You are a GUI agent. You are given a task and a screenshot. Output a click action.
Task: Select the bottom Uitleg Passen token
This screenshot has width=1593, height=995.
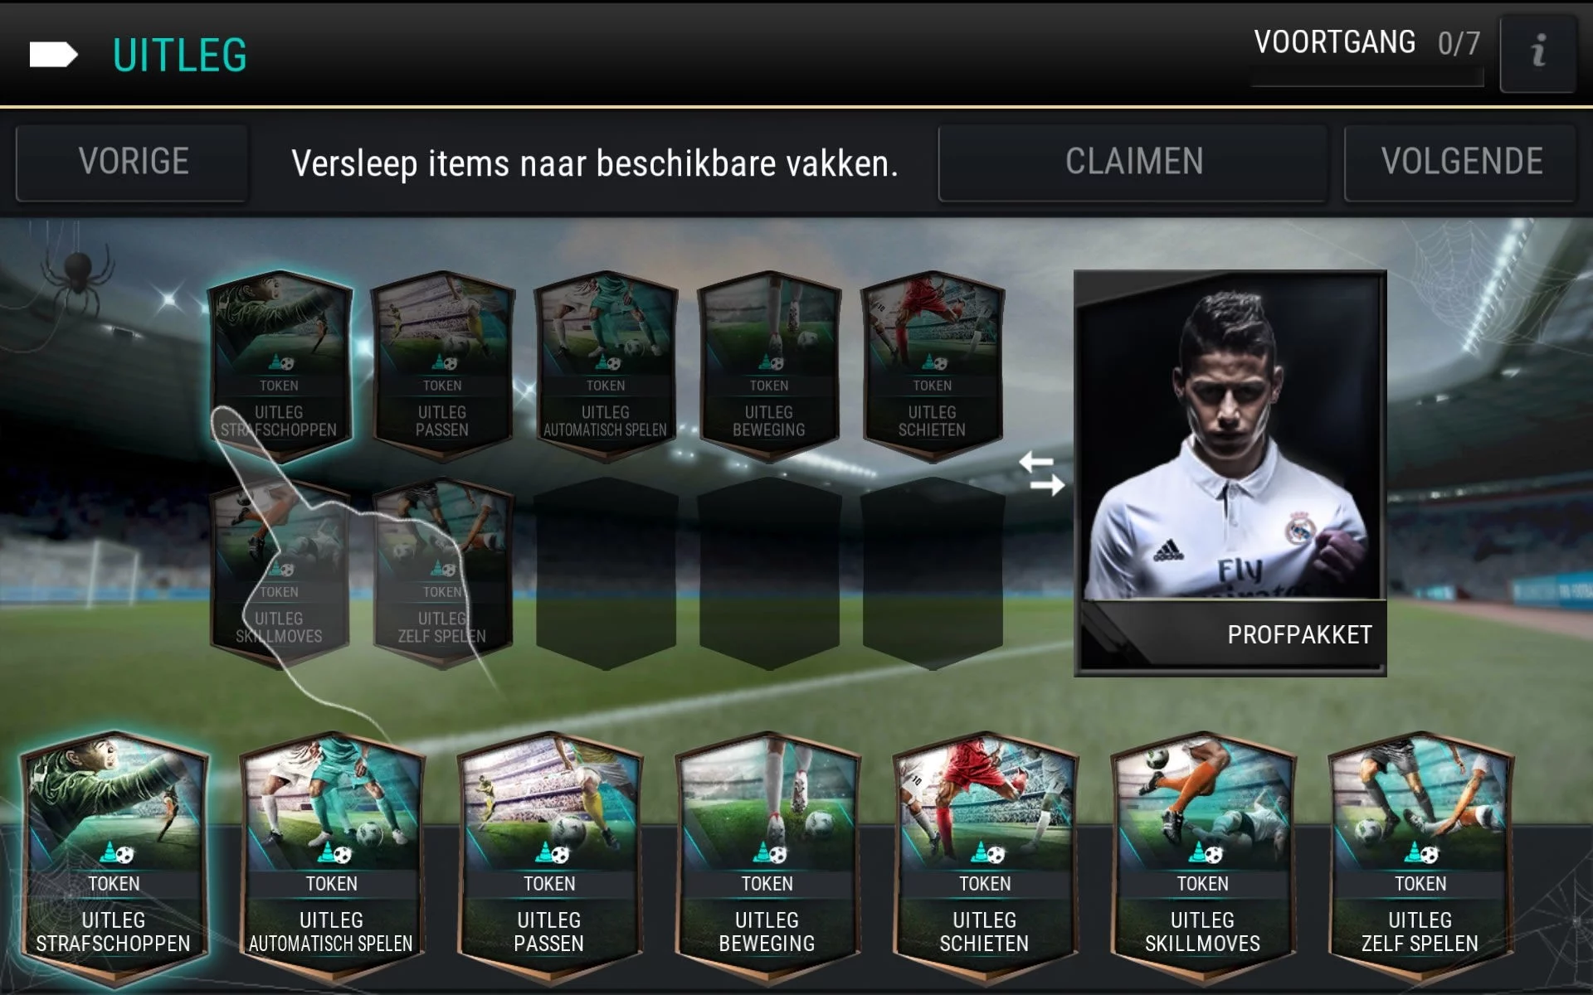tap(549, 858)
